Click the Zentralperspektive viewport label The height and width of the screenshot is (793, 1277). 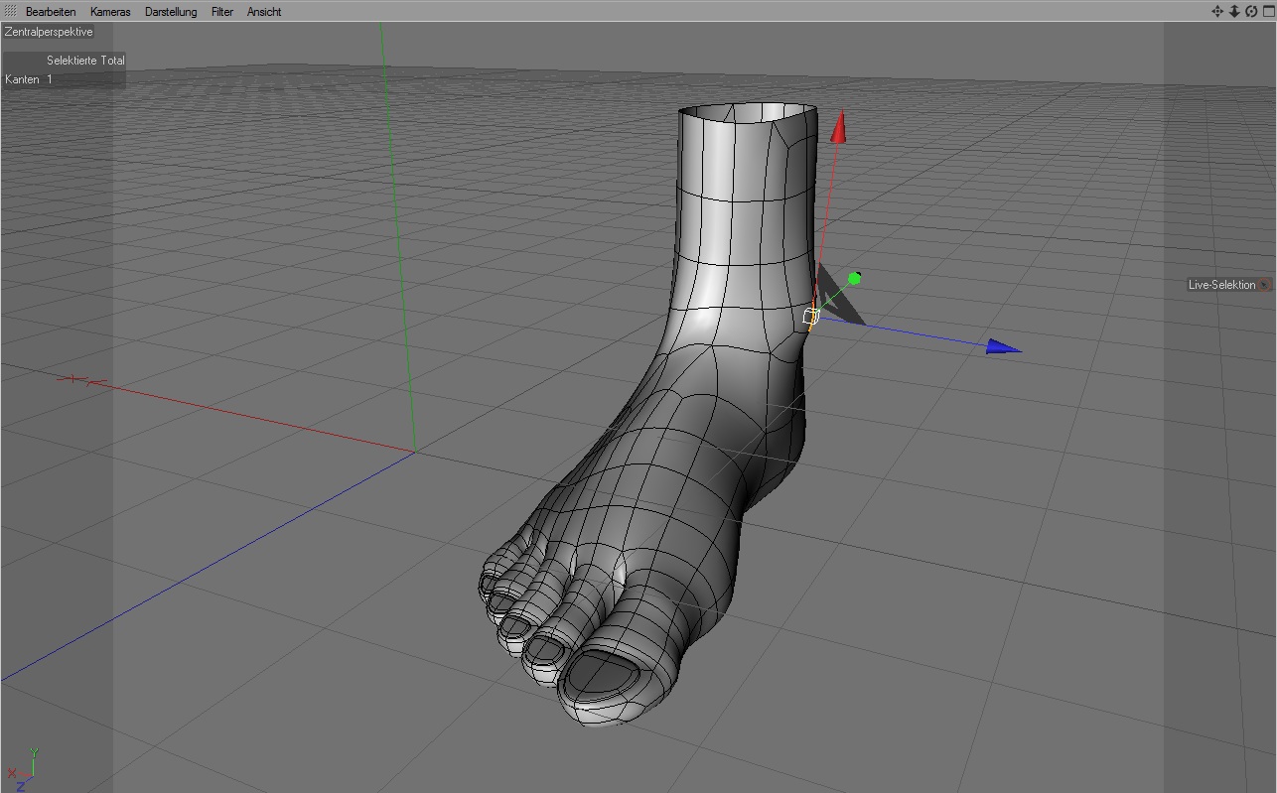click(x=49, y=32)
